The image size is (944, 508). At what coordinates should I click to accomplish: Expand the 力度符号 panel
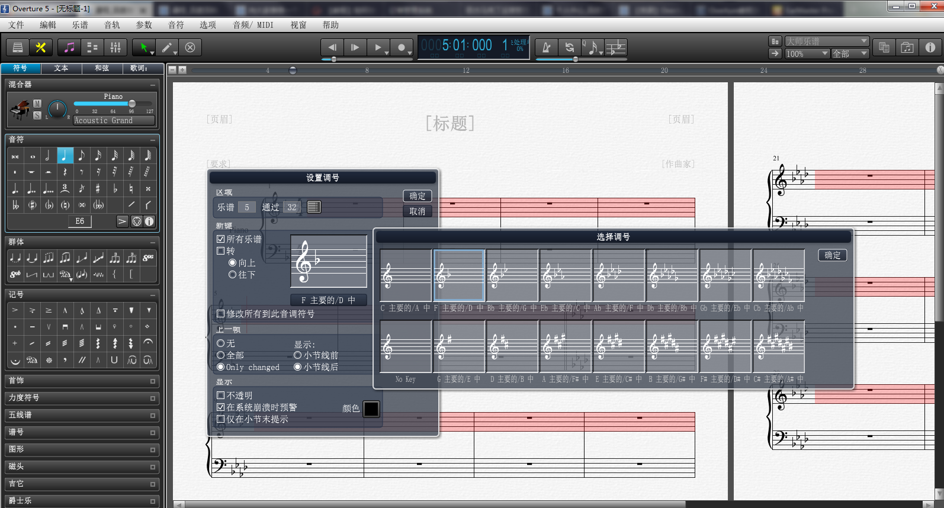click(82, 398)
